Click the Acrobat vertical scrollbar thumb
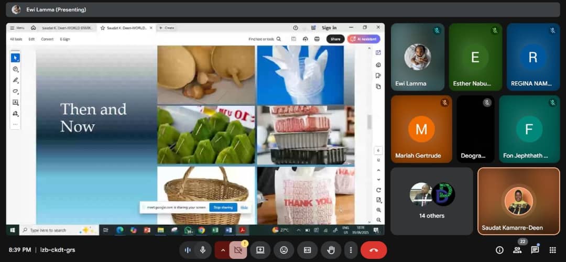Screen dimensions: 566x262 tap(369, 122)
